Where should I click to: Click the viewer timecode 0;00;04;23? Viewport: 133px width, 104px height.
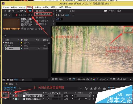(x=81, y=79)
